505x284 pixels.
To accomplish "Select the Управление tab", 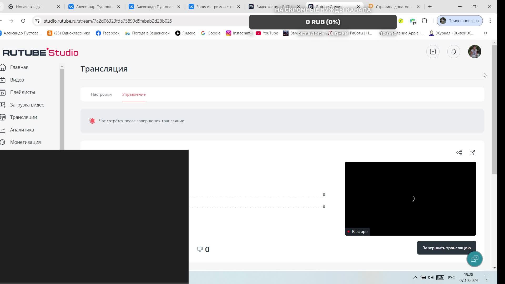I will tap(134, 94).
